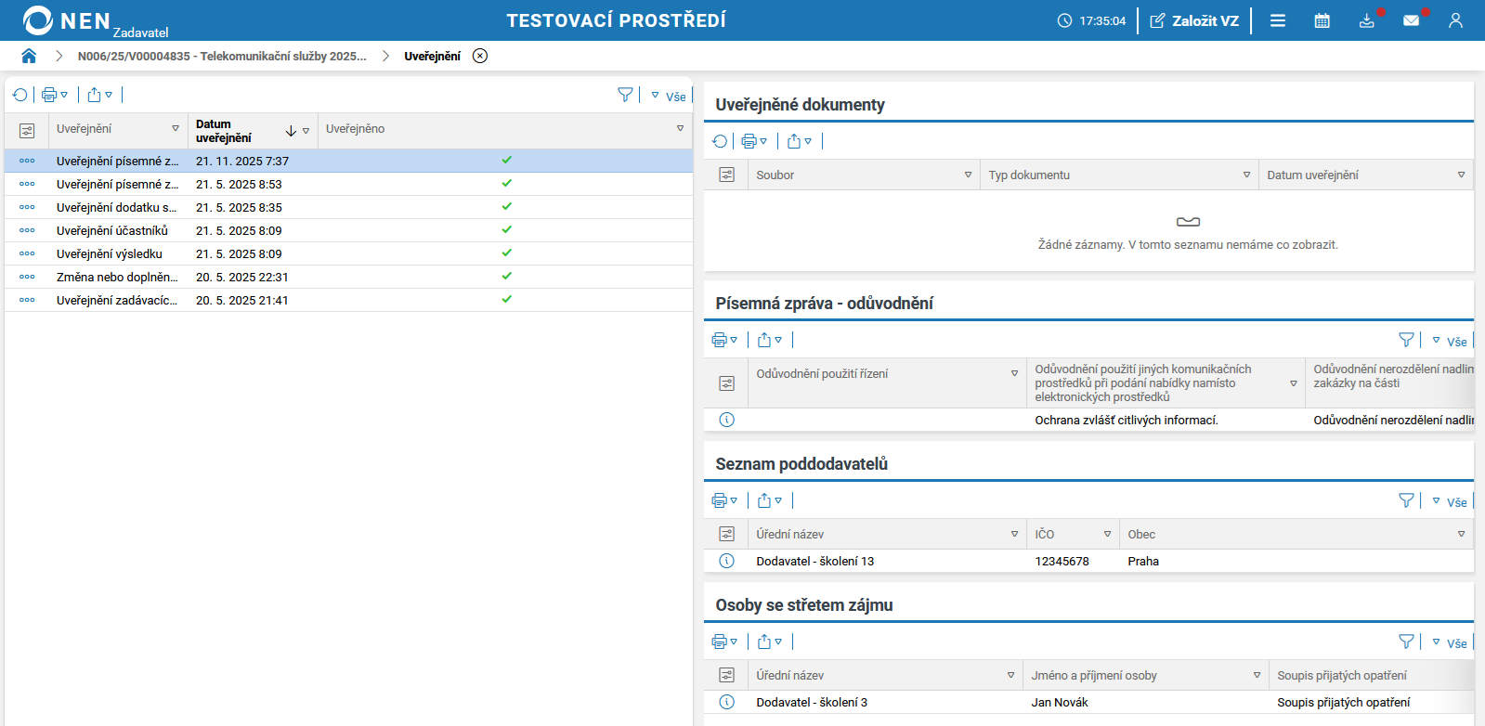Close the Uveřejnění breadcrumb tab
The height and width of the screenshot is (726, 1485).
point(479,56)
